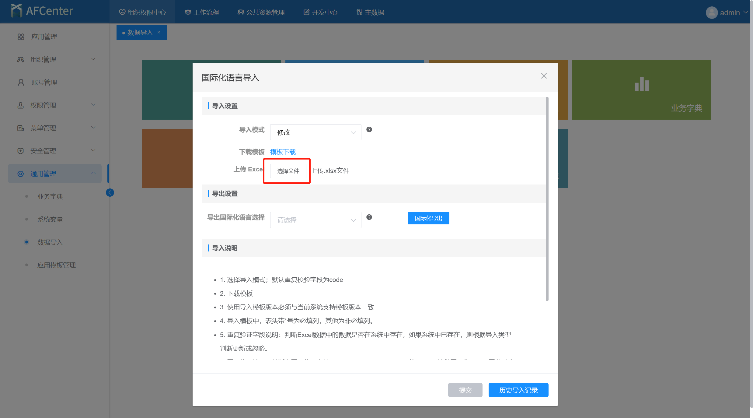The image size is (753, 418).
Task: Click the 账号管理 person icon
Action: [x=21, y=83]
